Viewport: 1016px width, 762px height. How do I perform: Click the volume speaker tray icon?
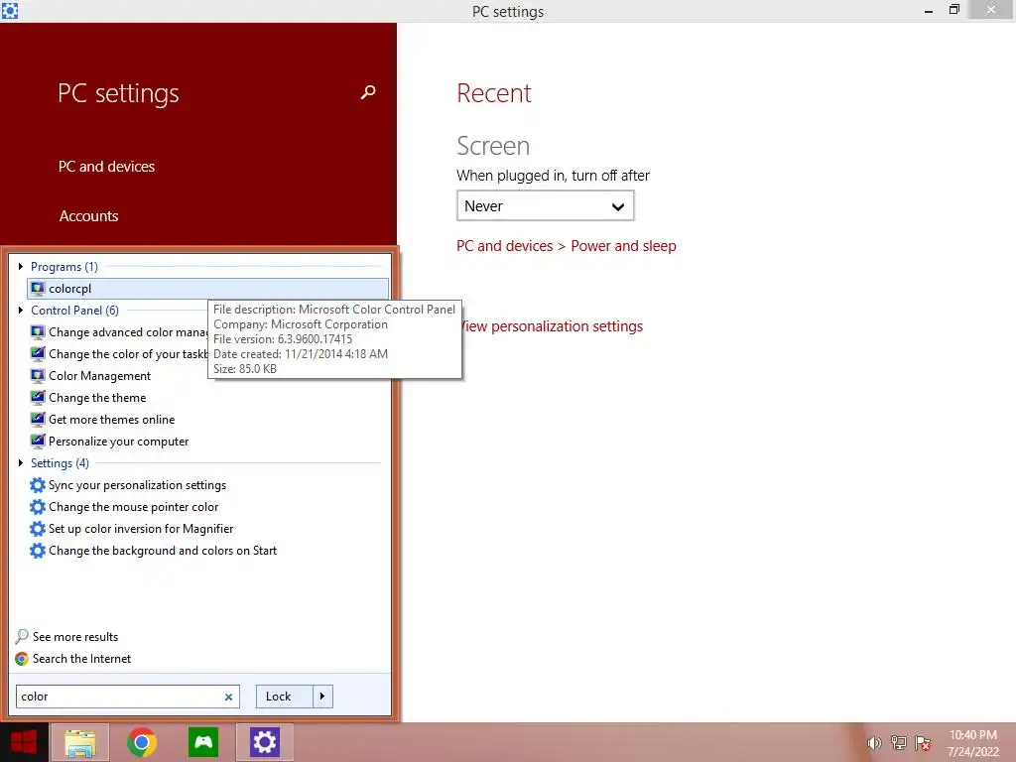(874, 743)
